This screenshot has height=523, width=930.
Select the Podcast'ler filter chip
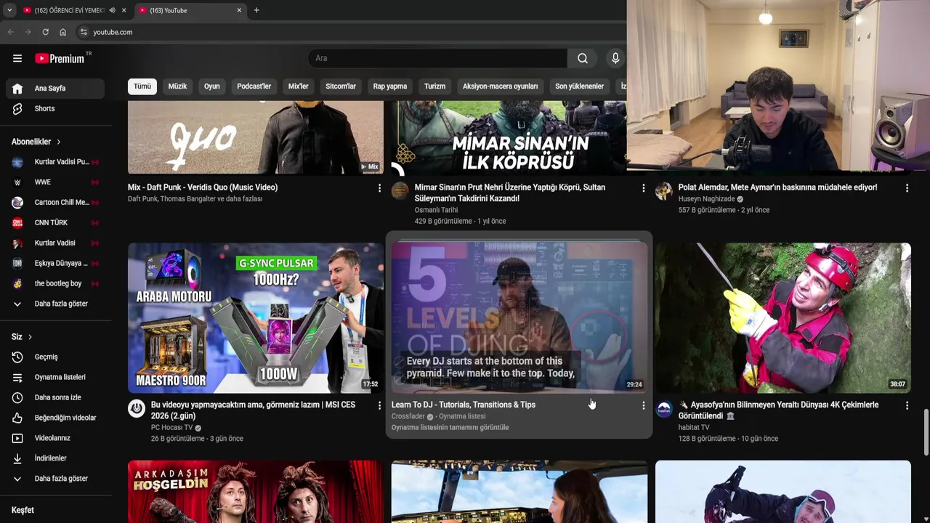click(254, 86)
